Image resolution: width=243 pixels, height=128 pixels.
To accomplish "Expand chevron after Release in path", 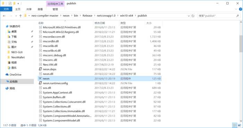I will click(94, 16).
